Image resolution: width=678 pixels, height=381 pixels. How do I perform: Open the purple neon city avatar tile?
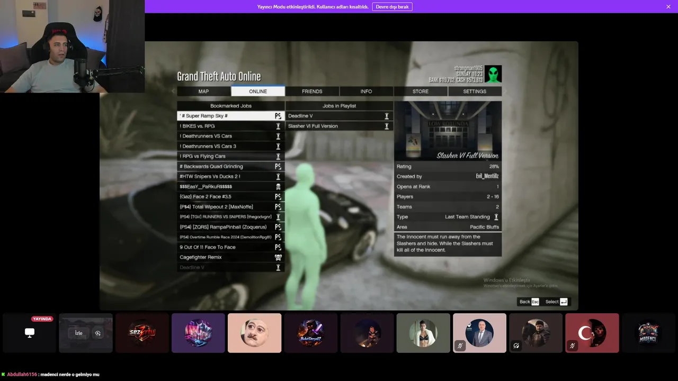198,333
